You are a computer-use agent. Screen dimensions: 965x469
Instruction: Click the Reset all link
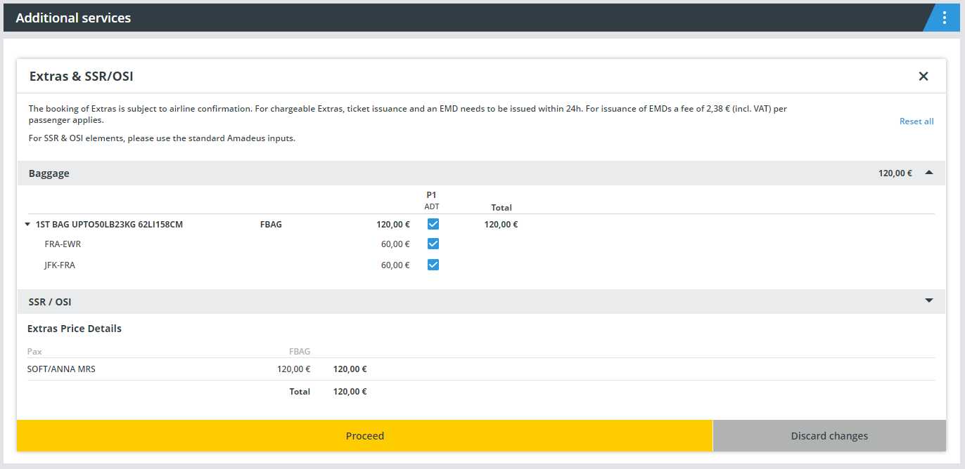pyautogui.click(x=916, y=121)
